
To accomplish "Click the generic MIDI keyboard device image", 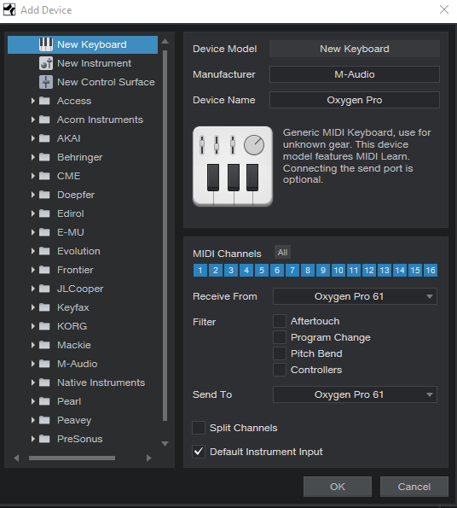I will click(233, 166).
